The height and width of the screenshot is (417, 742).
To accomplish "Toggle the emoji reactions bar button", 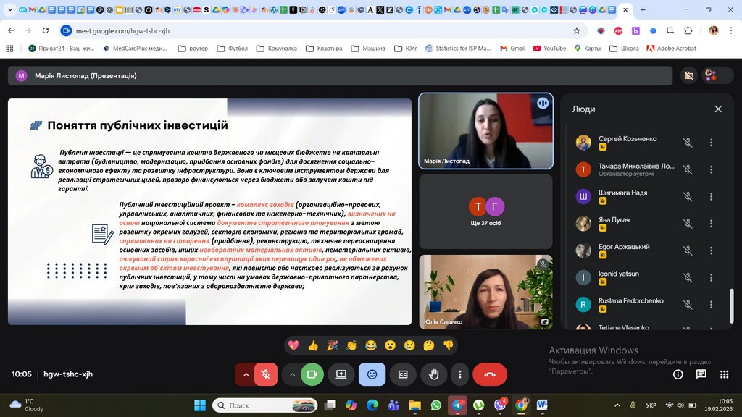I will [372, 374].
